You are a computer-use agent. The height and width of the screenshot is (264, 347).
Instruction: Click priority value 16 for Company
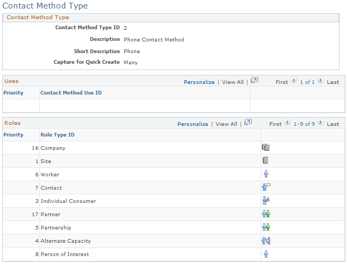[35, 148]
